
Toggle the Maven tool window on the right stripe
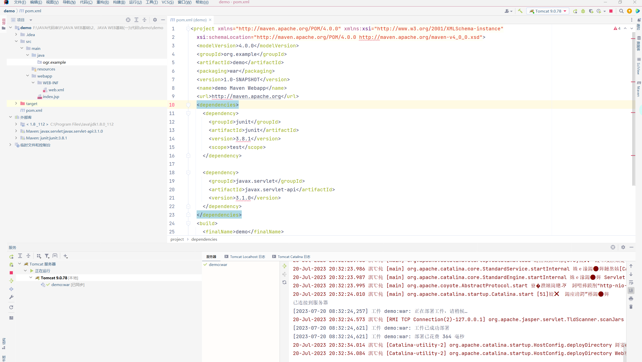coord(639,89)
